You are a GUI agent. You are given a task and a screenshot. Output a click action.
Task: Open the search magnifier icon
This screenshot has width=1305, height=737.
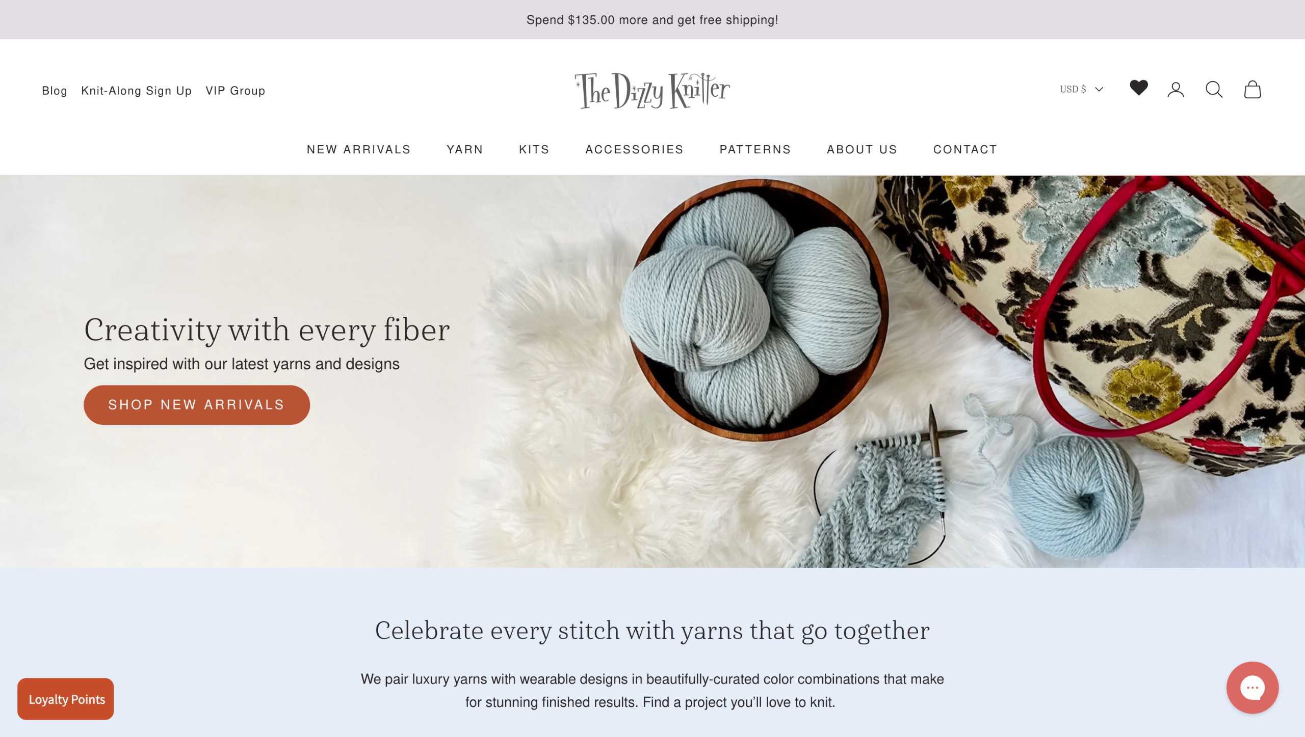pyautogui.click(x=1214, y=90)
